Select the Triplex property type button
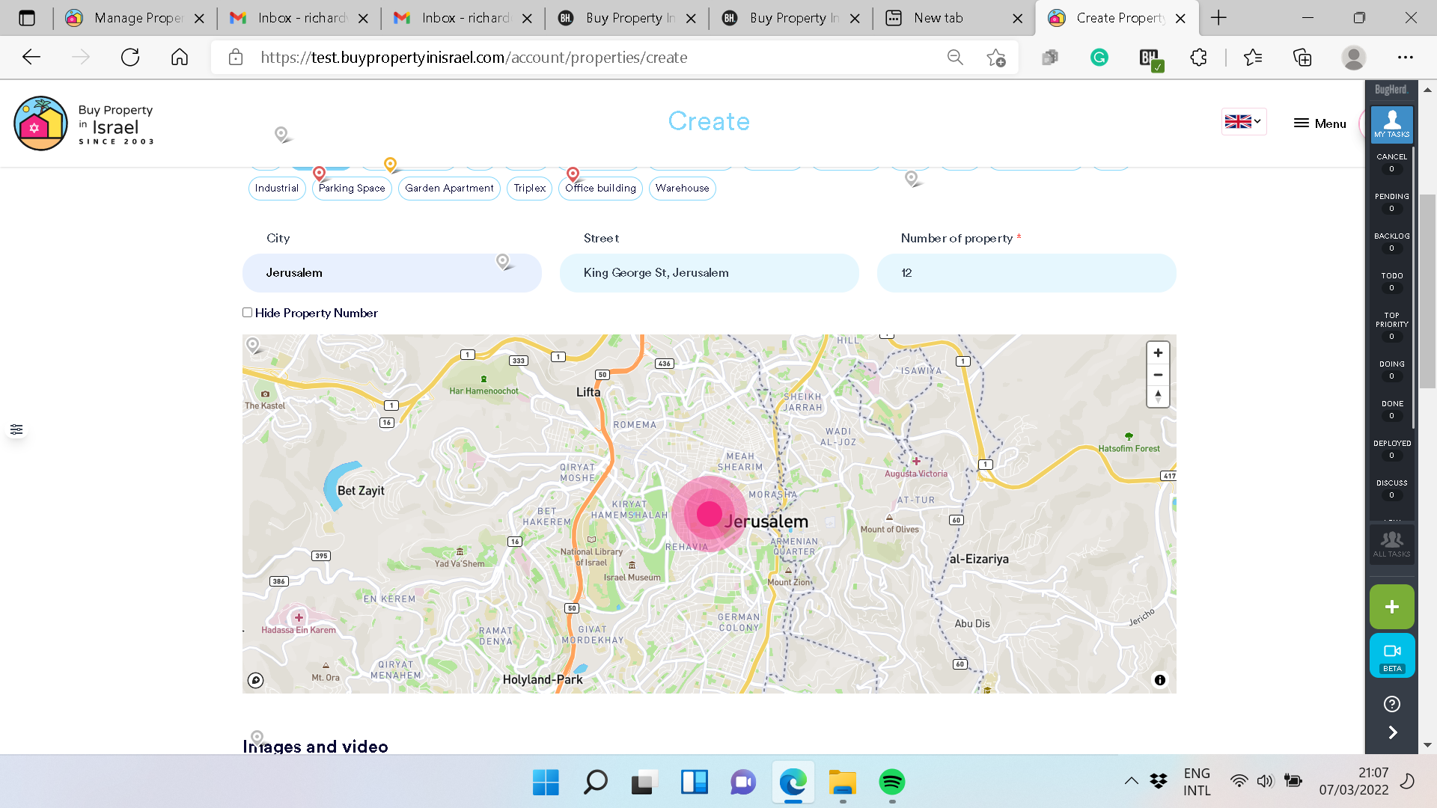Image resolution: width=1437 pixels, height=808 pixels. point(529,189)
